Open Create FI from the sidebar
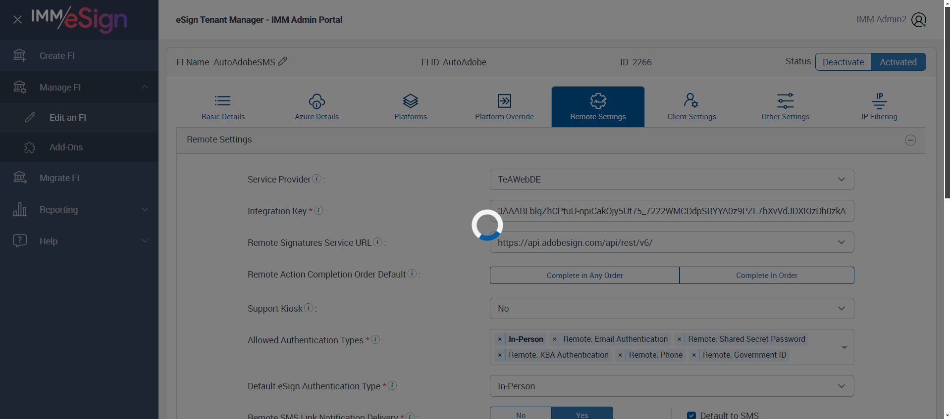The width and height of the screenshot is (951, 419). [x=79, y=55]
